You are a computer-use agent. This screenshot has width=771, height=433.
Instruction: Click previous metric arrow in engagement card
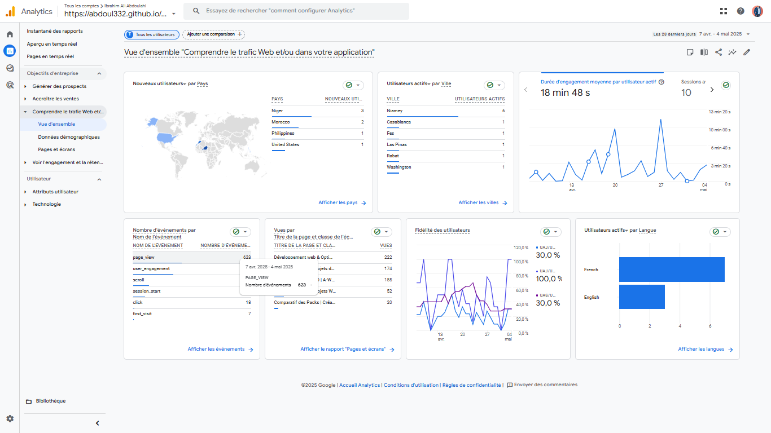[526, 89]
